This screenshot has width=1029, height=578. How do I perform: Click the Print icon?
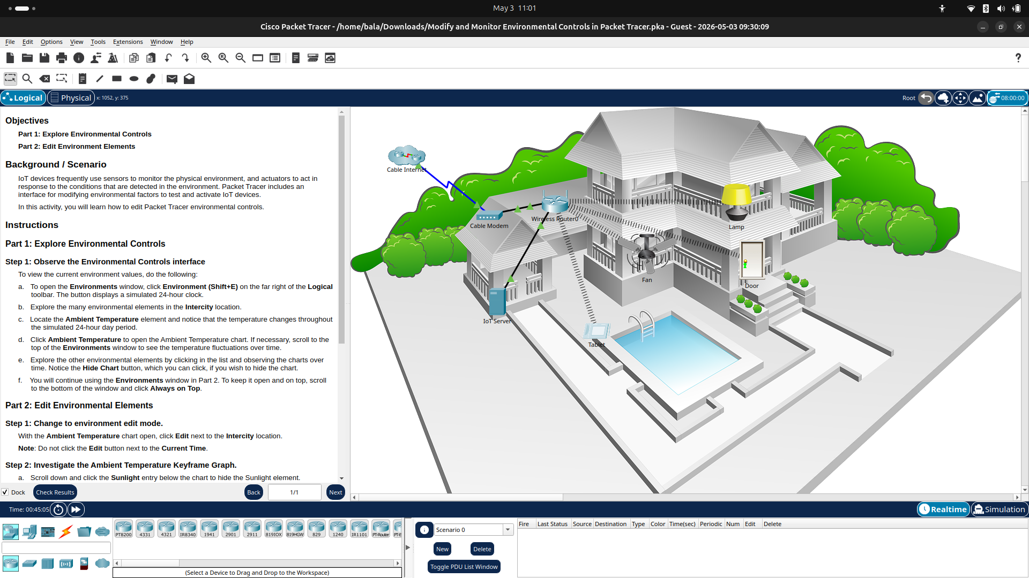tap(62, 58)
